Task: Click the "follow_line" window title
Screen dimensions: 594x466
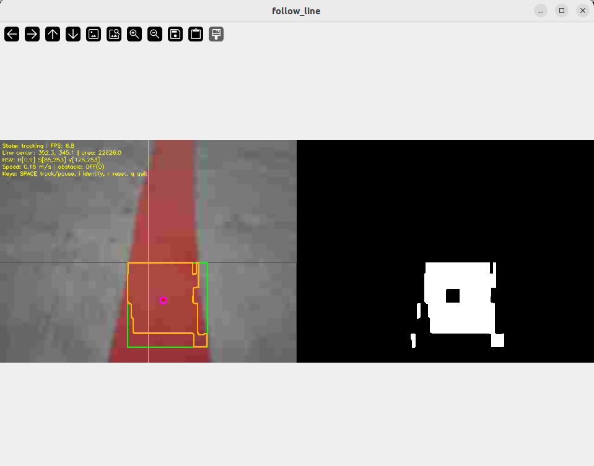Action: point(296,11)
